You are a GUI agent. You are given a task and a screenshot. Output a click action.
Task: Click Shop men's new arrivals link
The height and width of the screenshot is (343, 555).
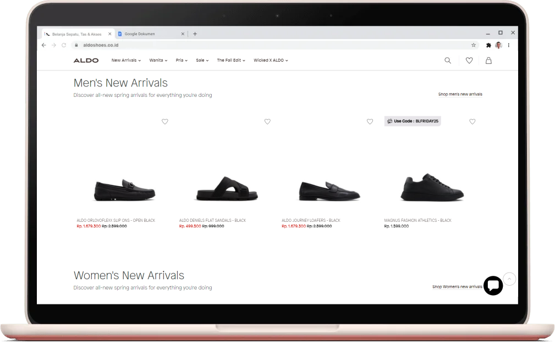[460, 94]
